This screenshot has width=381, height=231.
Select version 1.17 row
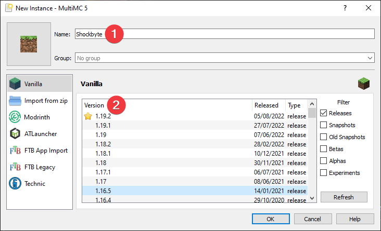[195, 181]
